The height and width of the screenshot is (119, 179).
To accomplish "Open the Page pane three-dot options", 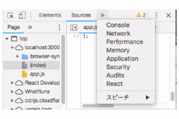I will click(x=59, y=27).
